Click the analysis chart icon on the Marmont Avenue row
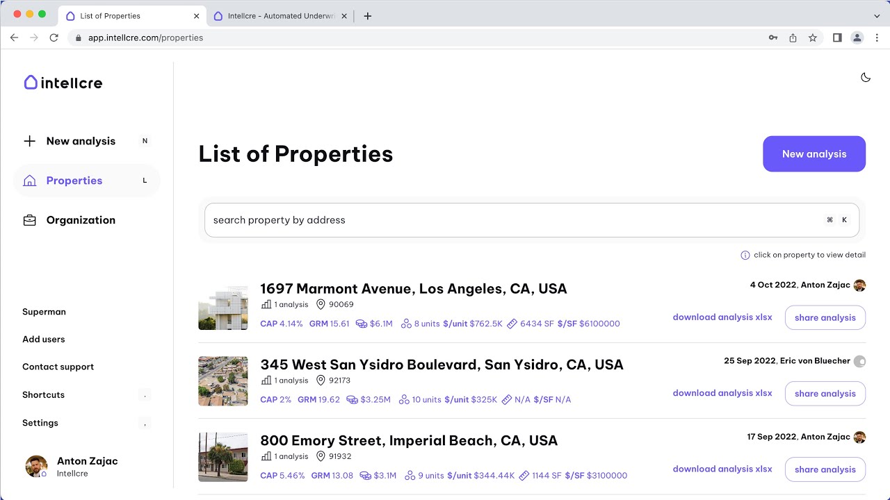The image size is (890, 500). (266, 305)
